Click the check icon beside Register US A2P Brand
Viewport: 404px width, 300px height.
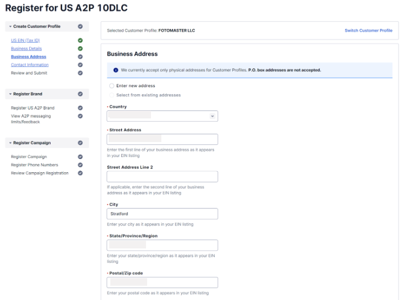[80, 108]
